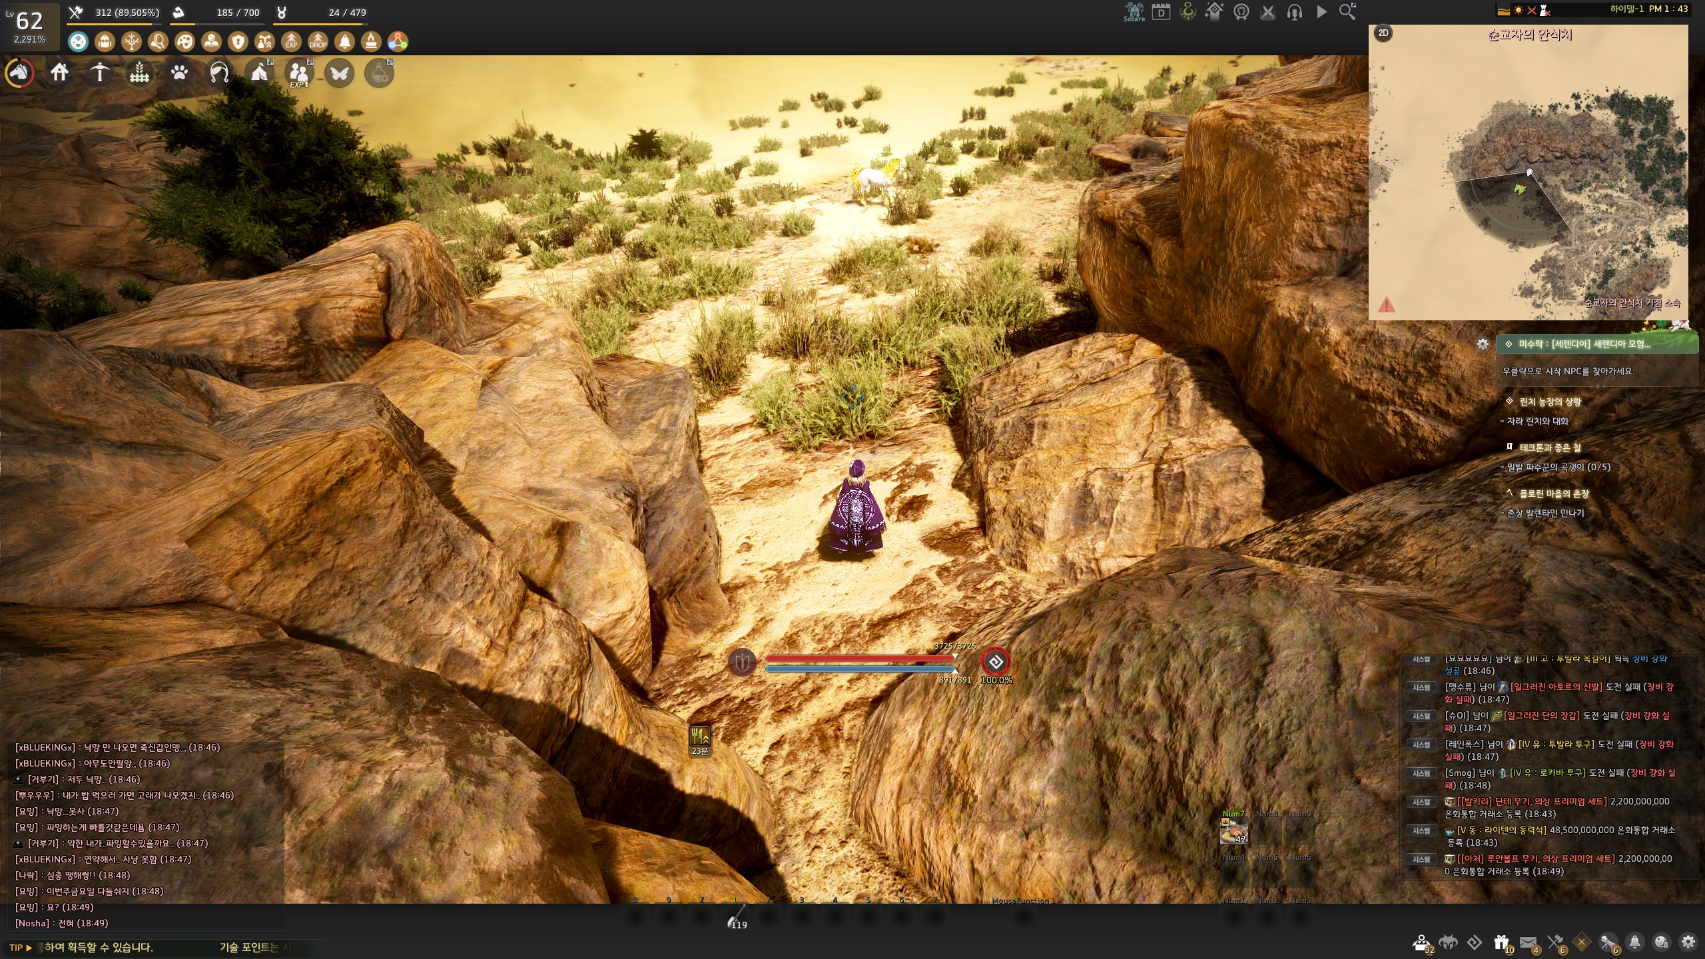
Task: Open the residence house icon
Action: [x=59, y=73]
